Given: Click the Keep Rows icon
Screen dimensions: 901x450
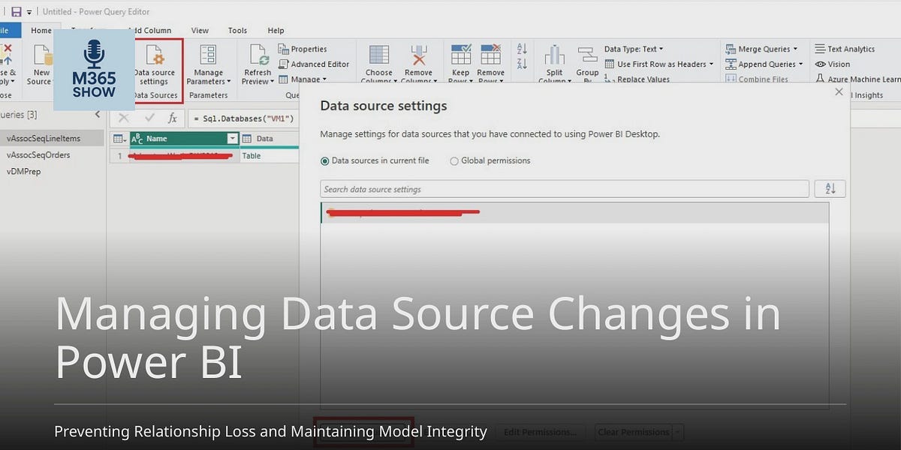Looking at the screenshot, I should pyautogui.click(x=460, y=55).
